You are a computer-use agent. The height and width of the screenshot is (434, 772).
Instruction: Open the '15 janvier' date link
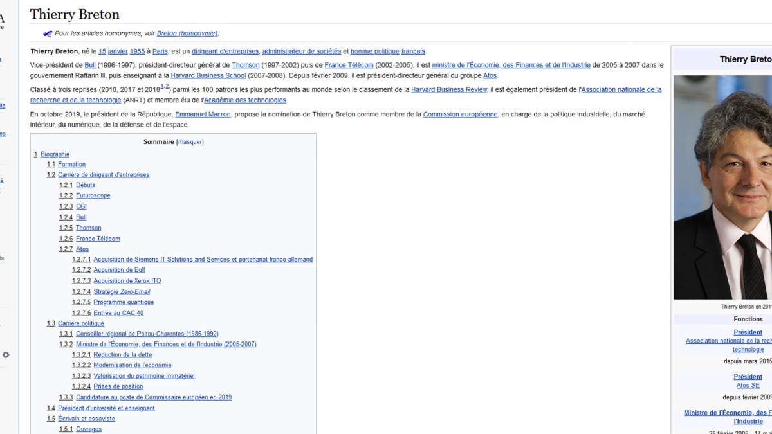pos(113,51)
